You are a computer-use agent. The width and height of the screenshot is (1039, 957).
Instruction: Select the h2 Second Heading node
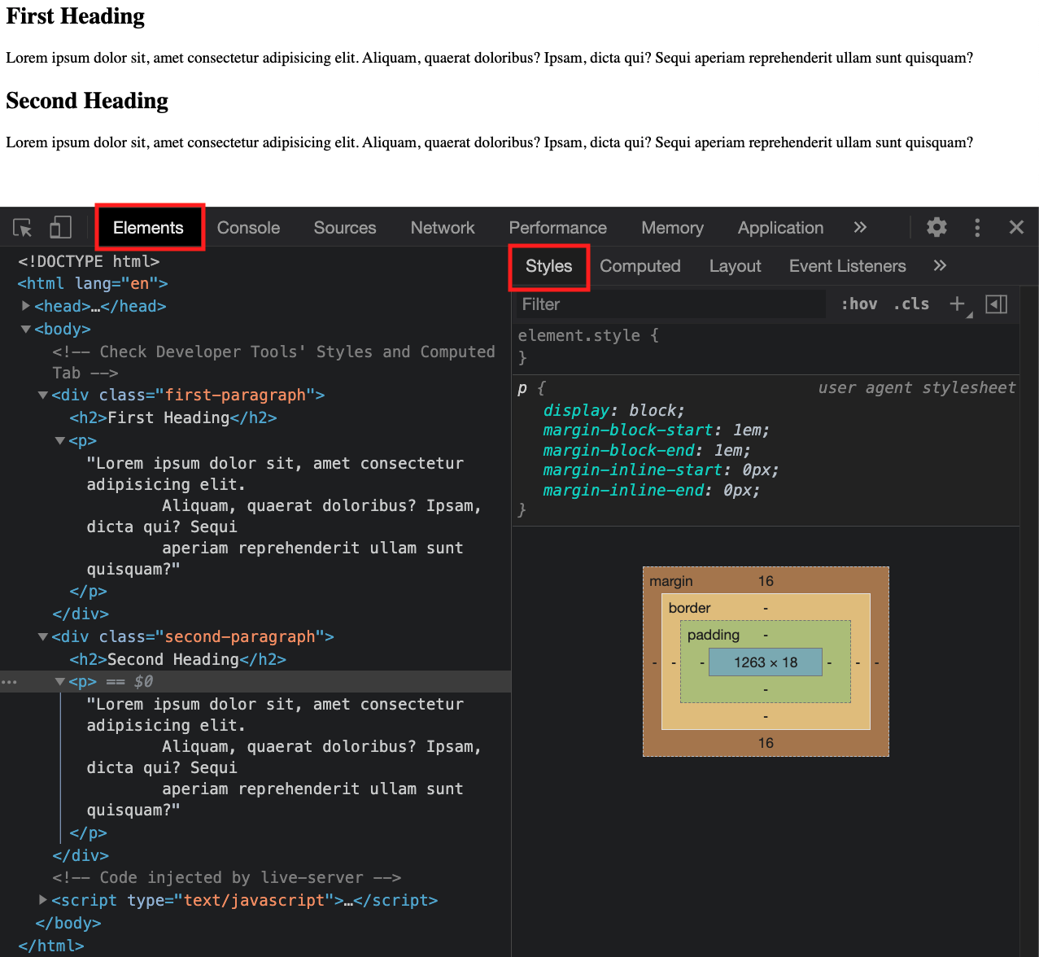click(178, 659)
